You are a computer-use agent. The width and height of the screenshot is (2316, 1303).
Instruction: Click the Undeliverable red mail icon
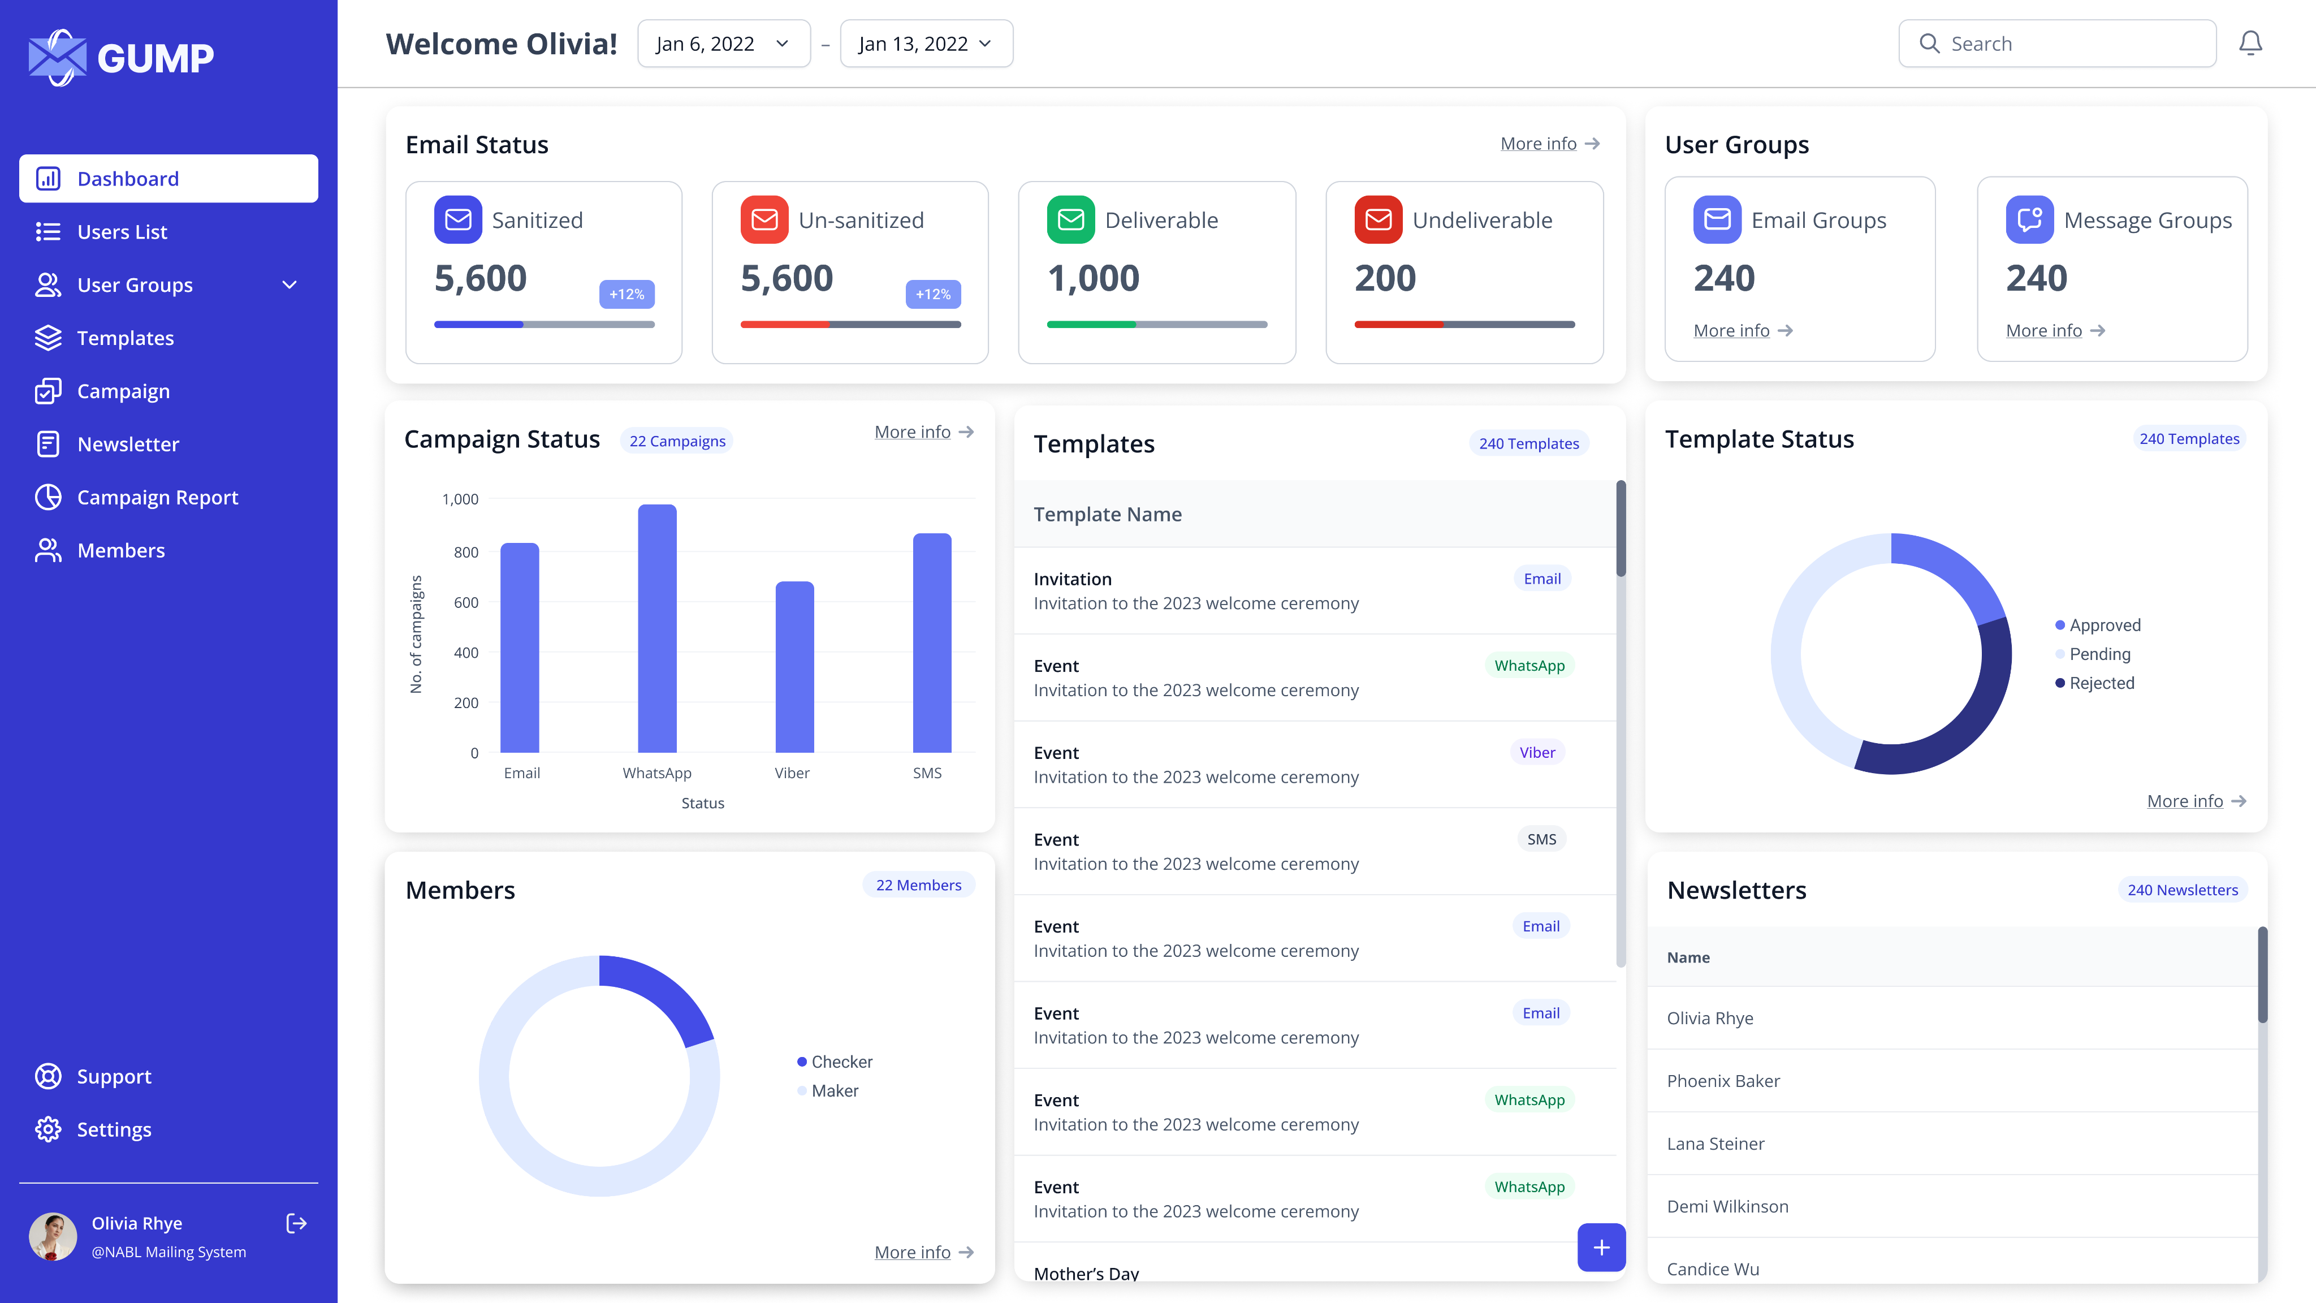click(1379, 219)
